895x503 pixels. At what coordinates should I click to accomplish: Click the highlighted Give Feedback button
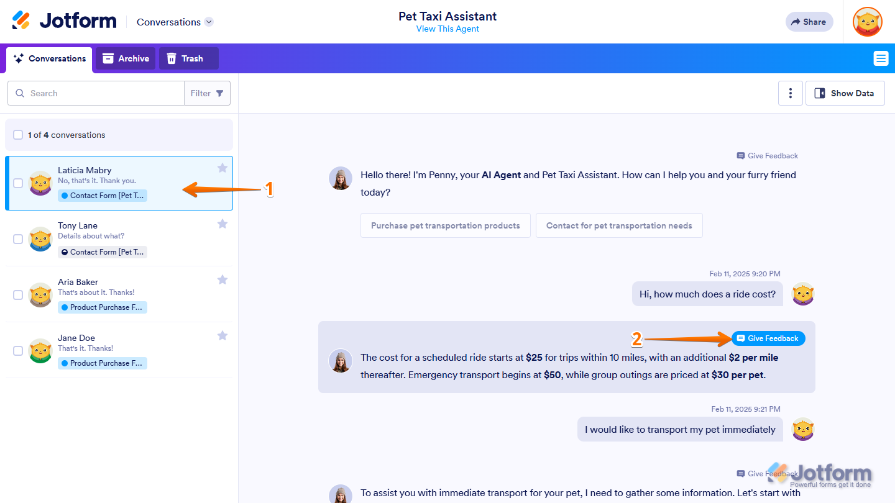pyautogui.click(x=768, y=338)
